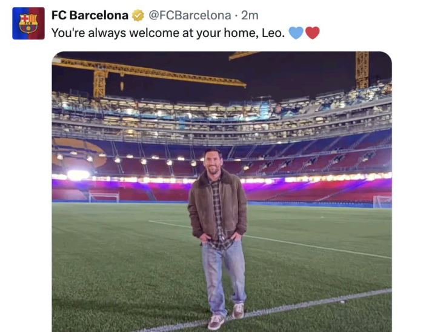Click the blue heart emoji
The width and height of the screenshot is (432, 332).
pos(296,33)
